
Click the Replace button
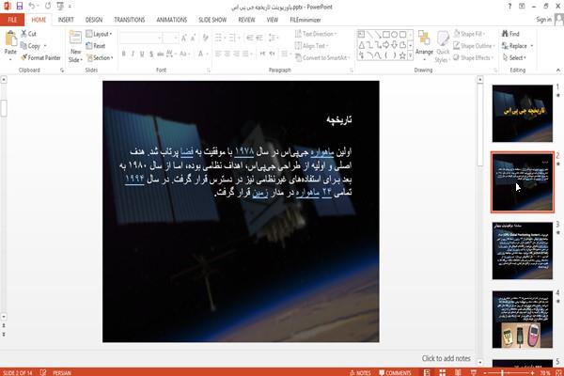click(x=517, y=46)
